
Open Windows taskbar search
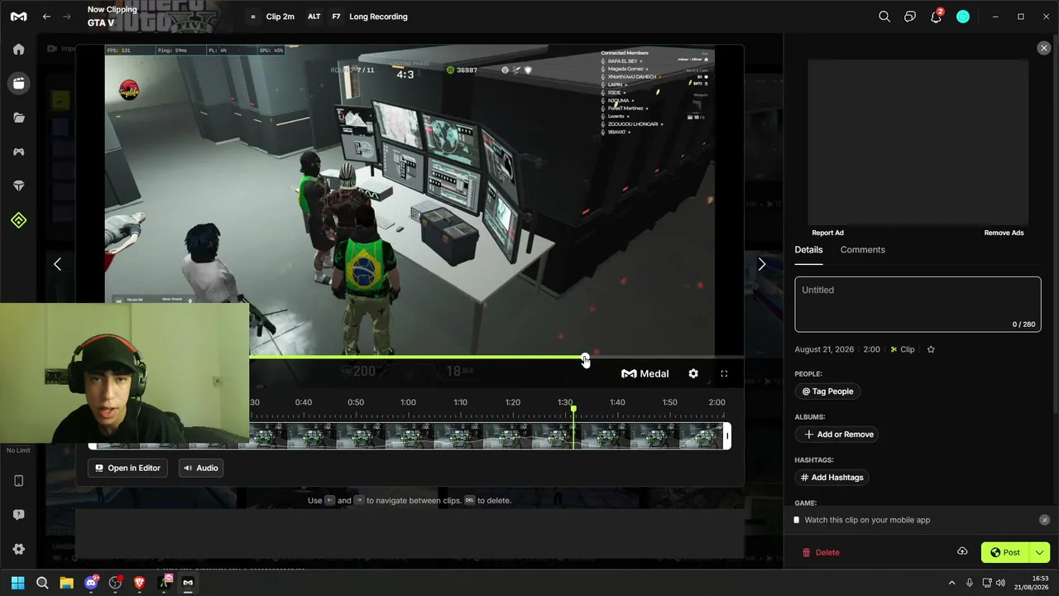click(42, 583)
